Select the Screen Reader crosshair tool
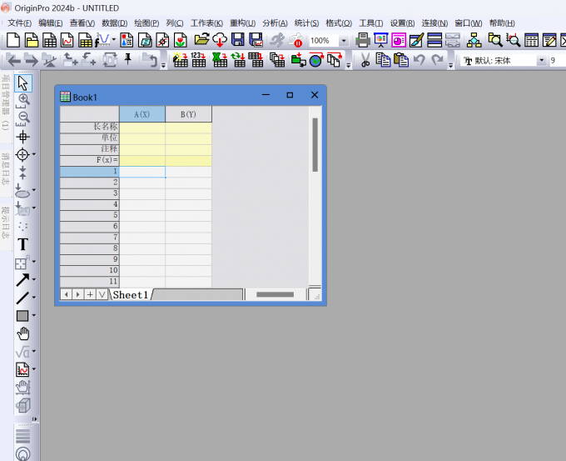 pos(22,137)
